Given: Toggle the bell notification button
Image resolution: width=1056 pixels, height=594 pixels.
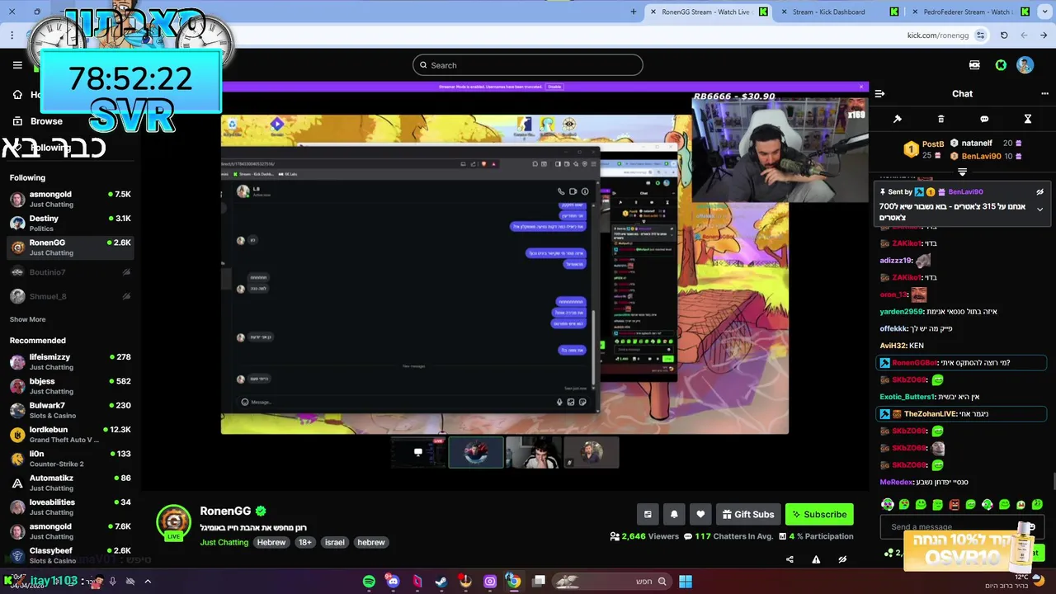Looking at the screenshot, I should (674, 514).
